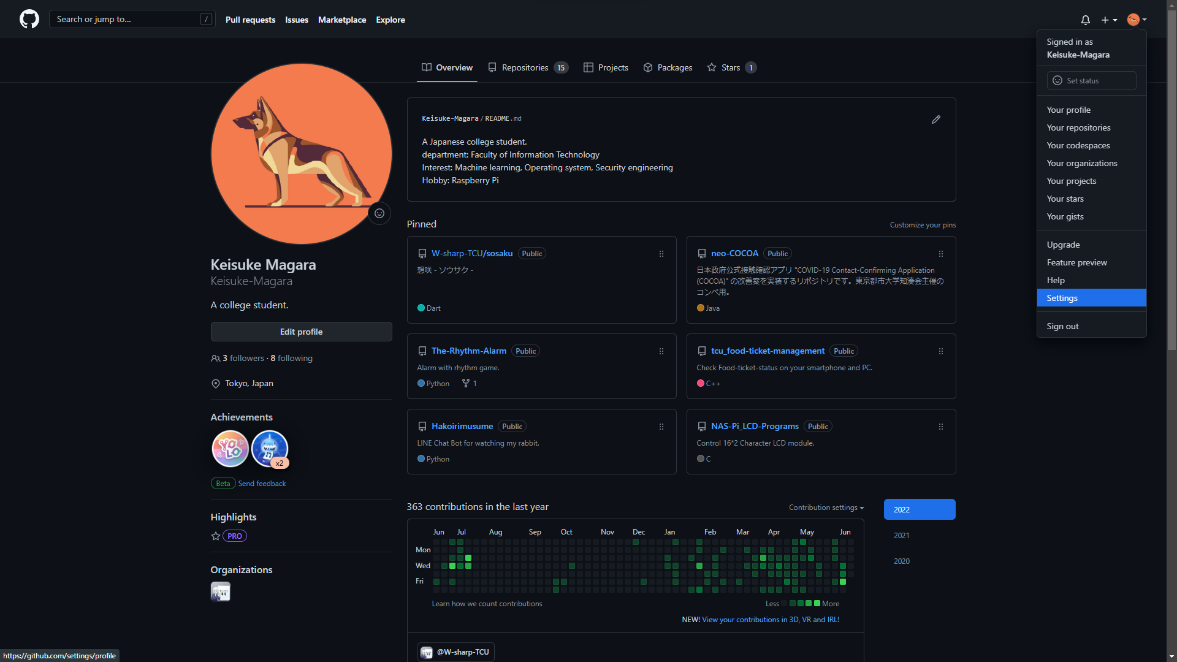Open the Customize your pins link
The width and height of the screenshot is (1177, 662).
pos(923,224)
